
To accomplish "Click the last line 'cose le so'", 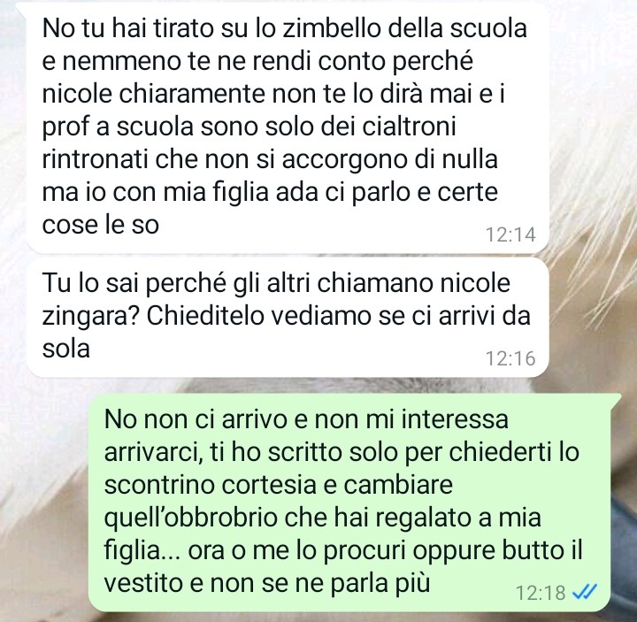I will tap(100, 225).
